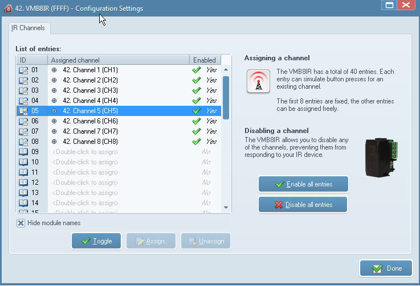This screenshot has width=420, height=286.
Task: Toggle the Hide module names checkbox
Action: (21, 223)
